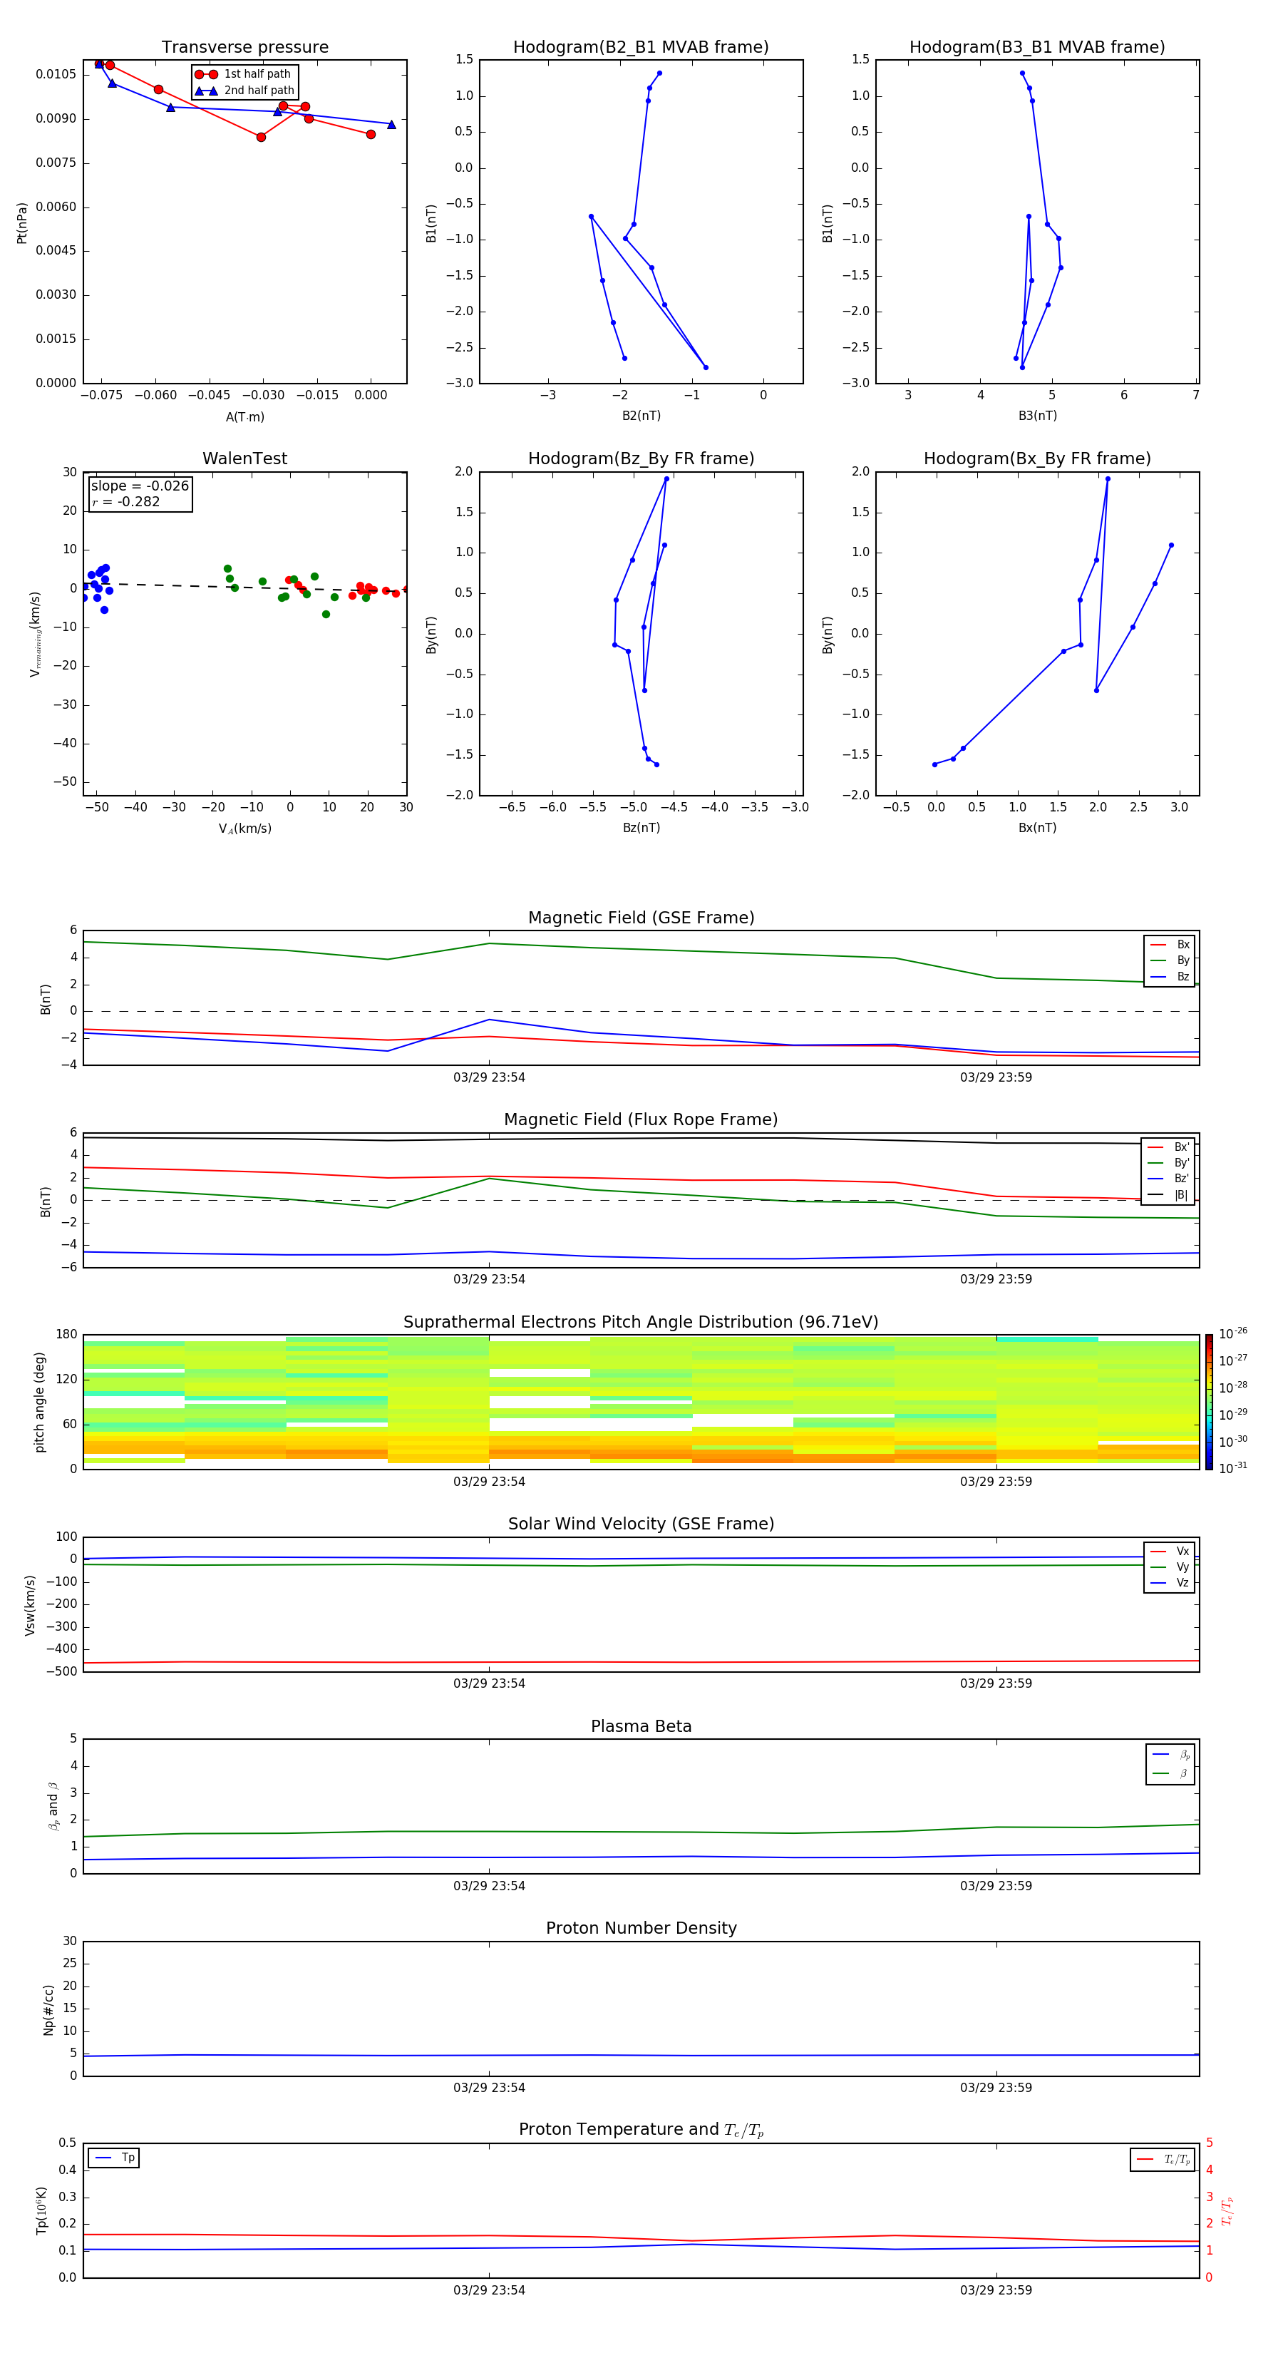Click blue density line in Proton Number Density

(x=641, y=2056)
